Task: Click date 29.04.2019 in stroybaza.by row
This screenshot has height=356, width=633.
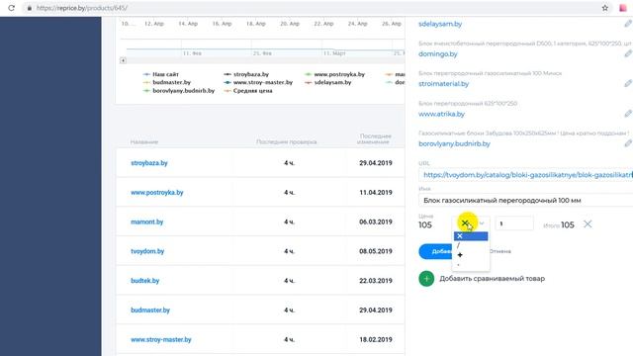Action: pos(376,163)
